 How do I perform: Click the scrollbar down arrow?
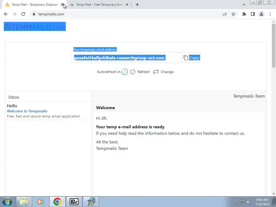pos(274,194)
